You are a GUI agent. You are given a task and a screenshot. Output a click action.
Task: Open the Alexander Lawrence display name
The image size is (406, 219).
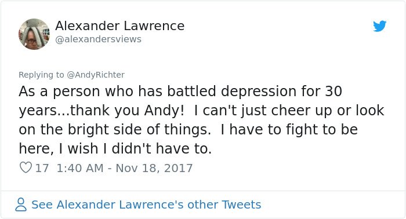click(x=119, y=26)
